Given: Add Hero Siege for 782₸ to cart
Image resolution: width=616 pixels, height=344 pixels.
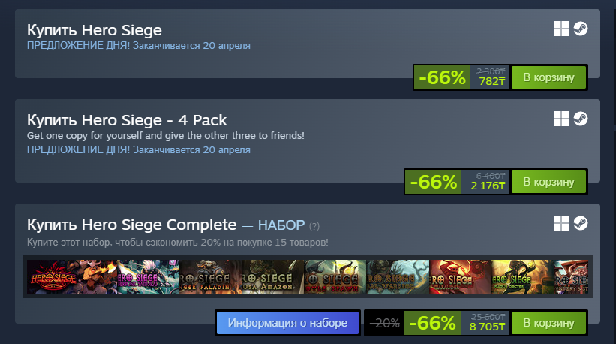Looking at the screenshot, I should coord(548,77).
